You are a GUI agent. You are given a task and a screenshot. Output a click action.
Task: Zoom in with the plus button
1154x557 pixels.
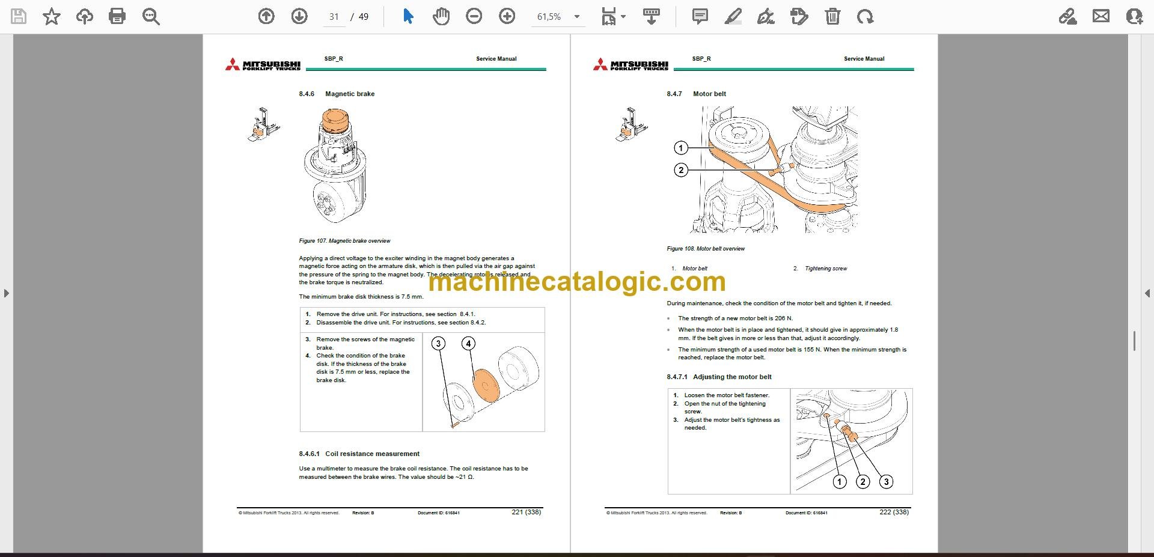tap(507, 16)
